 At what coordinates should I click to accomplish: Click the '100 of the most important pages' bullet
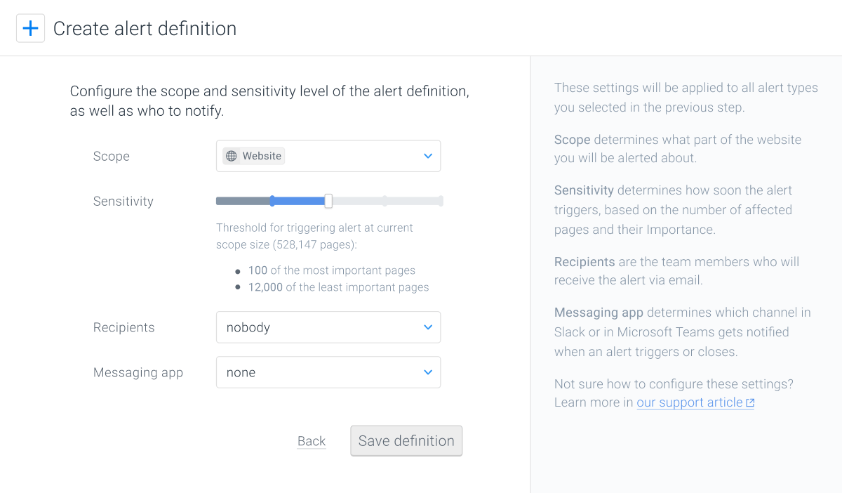pyautogui.click(x=332, y=270)
